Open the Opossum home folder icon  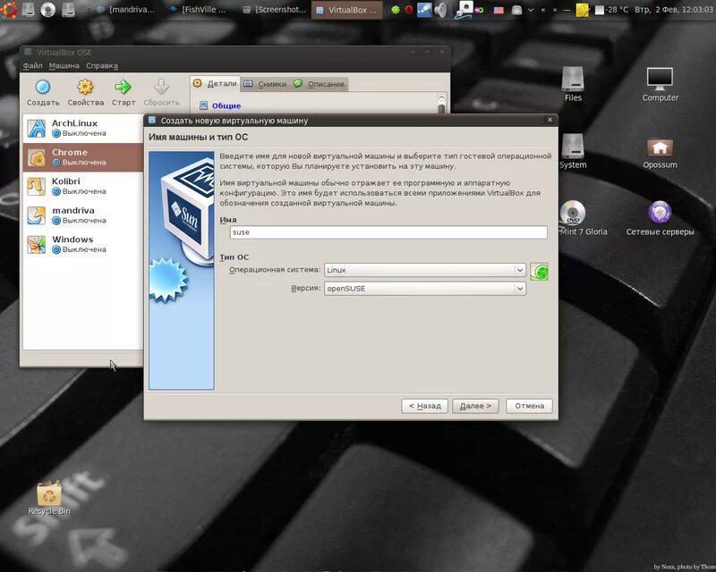pos(660,153)
